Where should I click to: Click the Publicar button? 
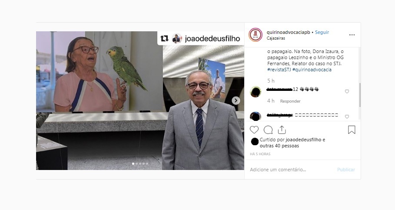(x=346, y=170)
